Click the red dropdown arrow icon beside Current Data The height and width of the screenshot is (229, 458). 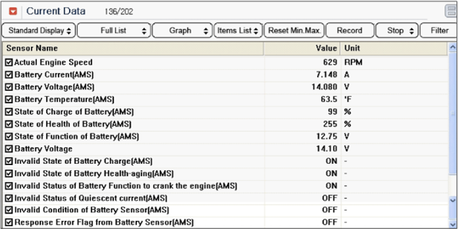[x=13, y=11]
